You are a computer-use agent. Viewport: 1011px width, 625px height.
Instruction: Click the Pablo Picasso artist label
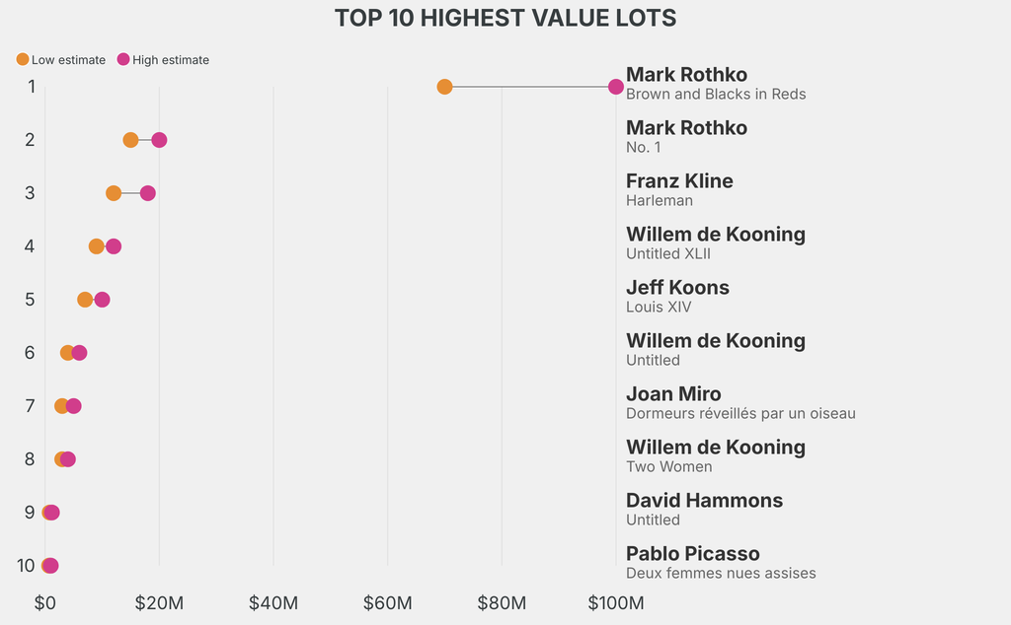click(x=692, y=554)
